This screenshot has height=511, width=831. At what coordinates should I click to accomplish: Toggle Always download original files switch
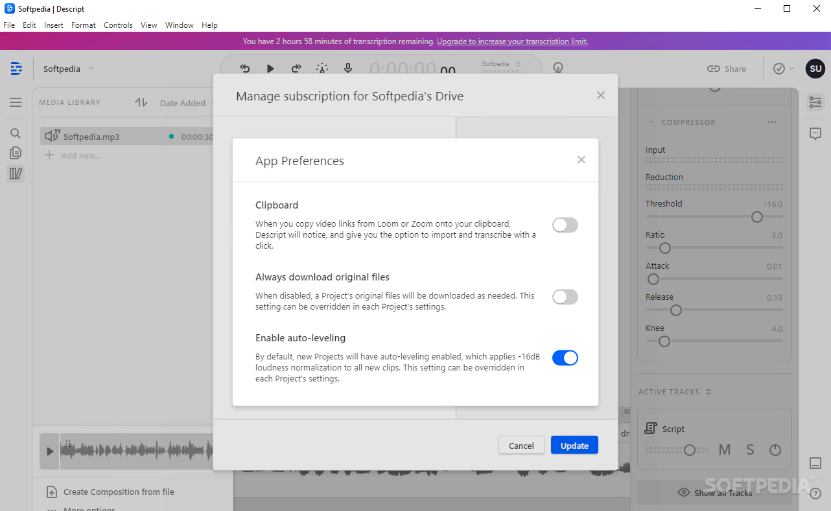pyautogui.click(x=565, y=297)
